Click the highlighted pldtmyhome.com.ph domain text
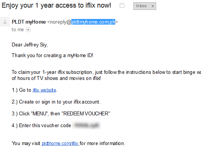The width and height of the screenshot is (201, 150). (x=93, y=22)
